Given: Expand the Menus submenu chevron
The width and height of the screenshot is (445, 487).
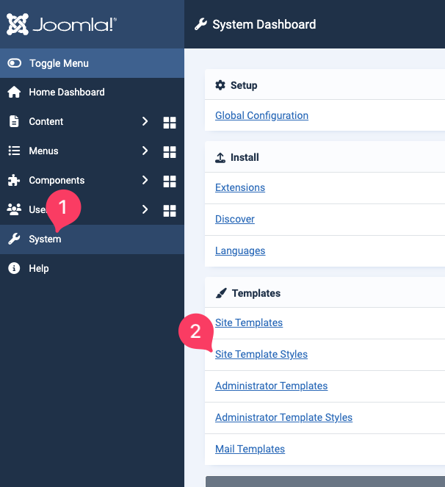Looking at the screenshot, I should (145, 151).
